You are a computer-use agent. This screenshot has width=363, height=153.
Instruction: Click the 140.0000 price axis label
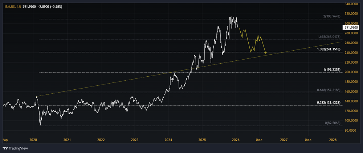[x=351, y=101]
